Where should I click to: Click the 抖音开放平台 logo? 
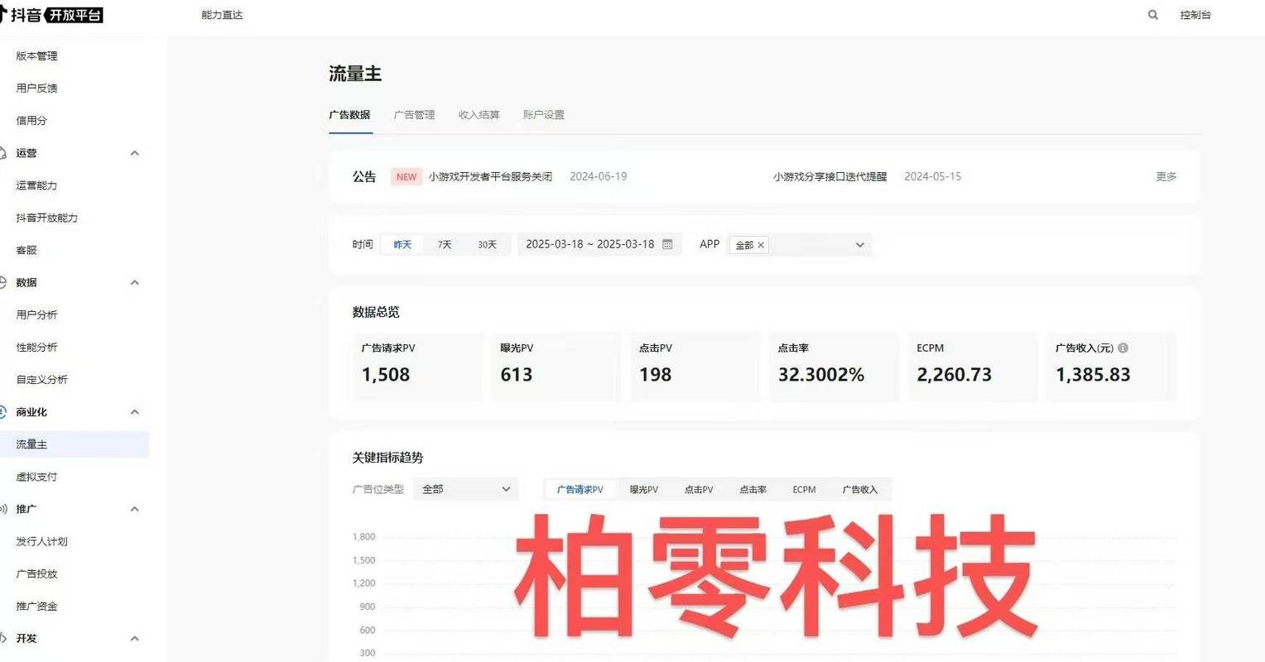point(51,15)
